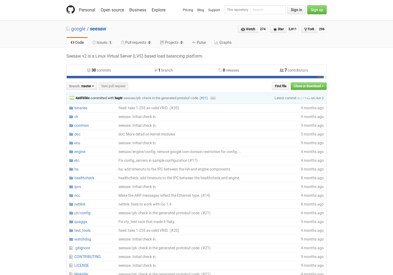Focus the repository Search input field

coord(268,10)
